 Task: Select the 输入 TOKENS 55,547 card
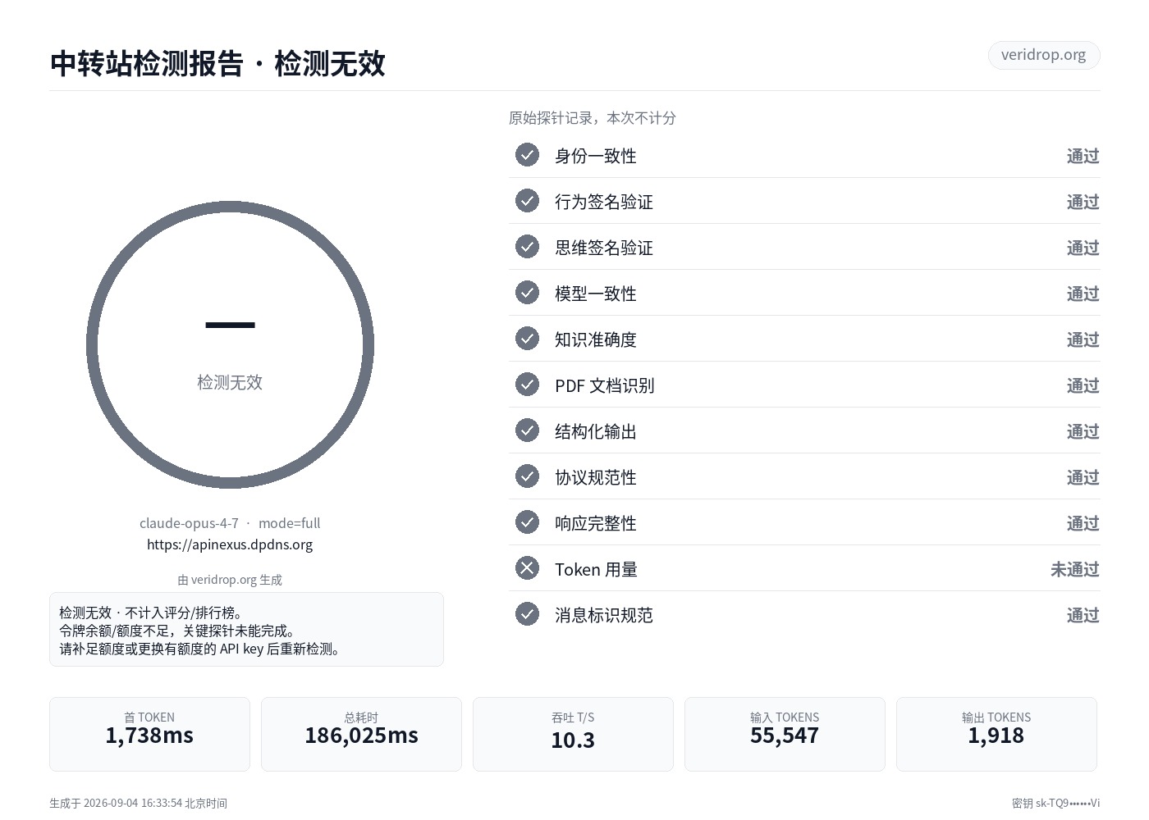(785, 734)
